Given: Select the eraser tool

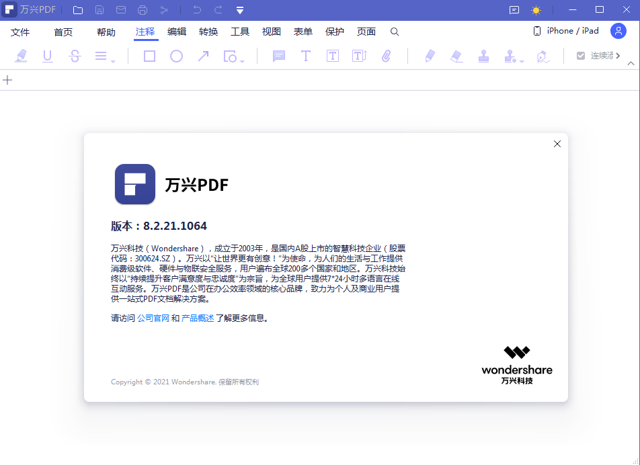Looking at the screenshot, I should point(456,56).
